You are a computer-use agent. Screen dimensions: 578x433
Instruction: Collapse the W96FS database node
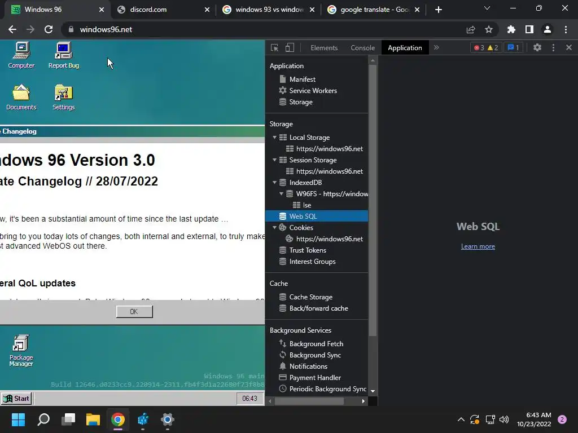point(281,194)
